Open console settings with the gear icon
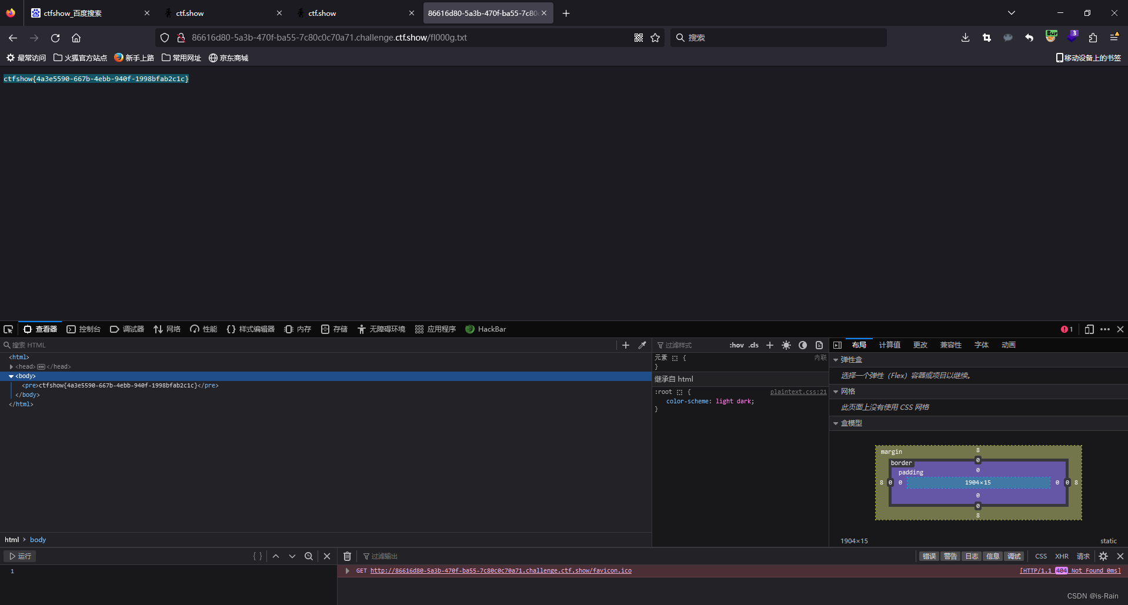The height and width of the screenshot is (605, 1128). (x=1103, y=556)
